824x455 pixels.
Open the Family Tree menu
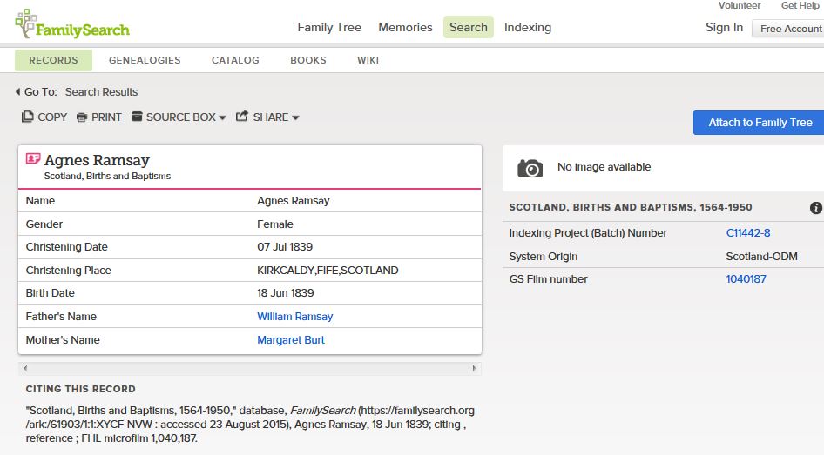[329, 27]
